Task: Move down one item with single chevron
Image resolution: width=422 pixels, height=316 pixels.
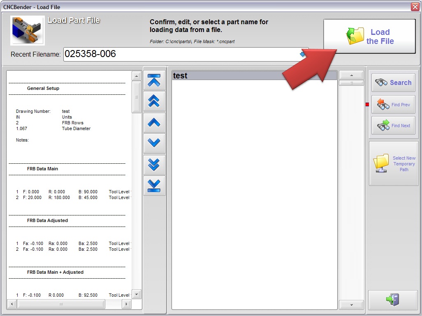Action: (154, 143)
